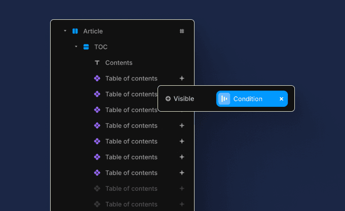Click first Table of contents component icon
Screen dimensions: 345x211
pyautogui.click(x=97, y=78)
